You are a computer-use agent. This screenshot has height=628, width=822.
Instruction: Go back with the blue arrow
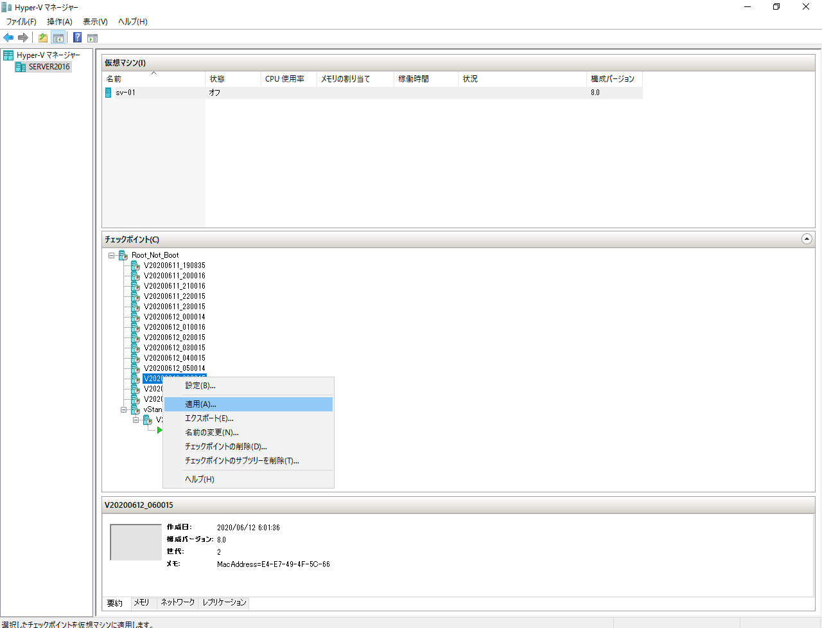(8, 38)
